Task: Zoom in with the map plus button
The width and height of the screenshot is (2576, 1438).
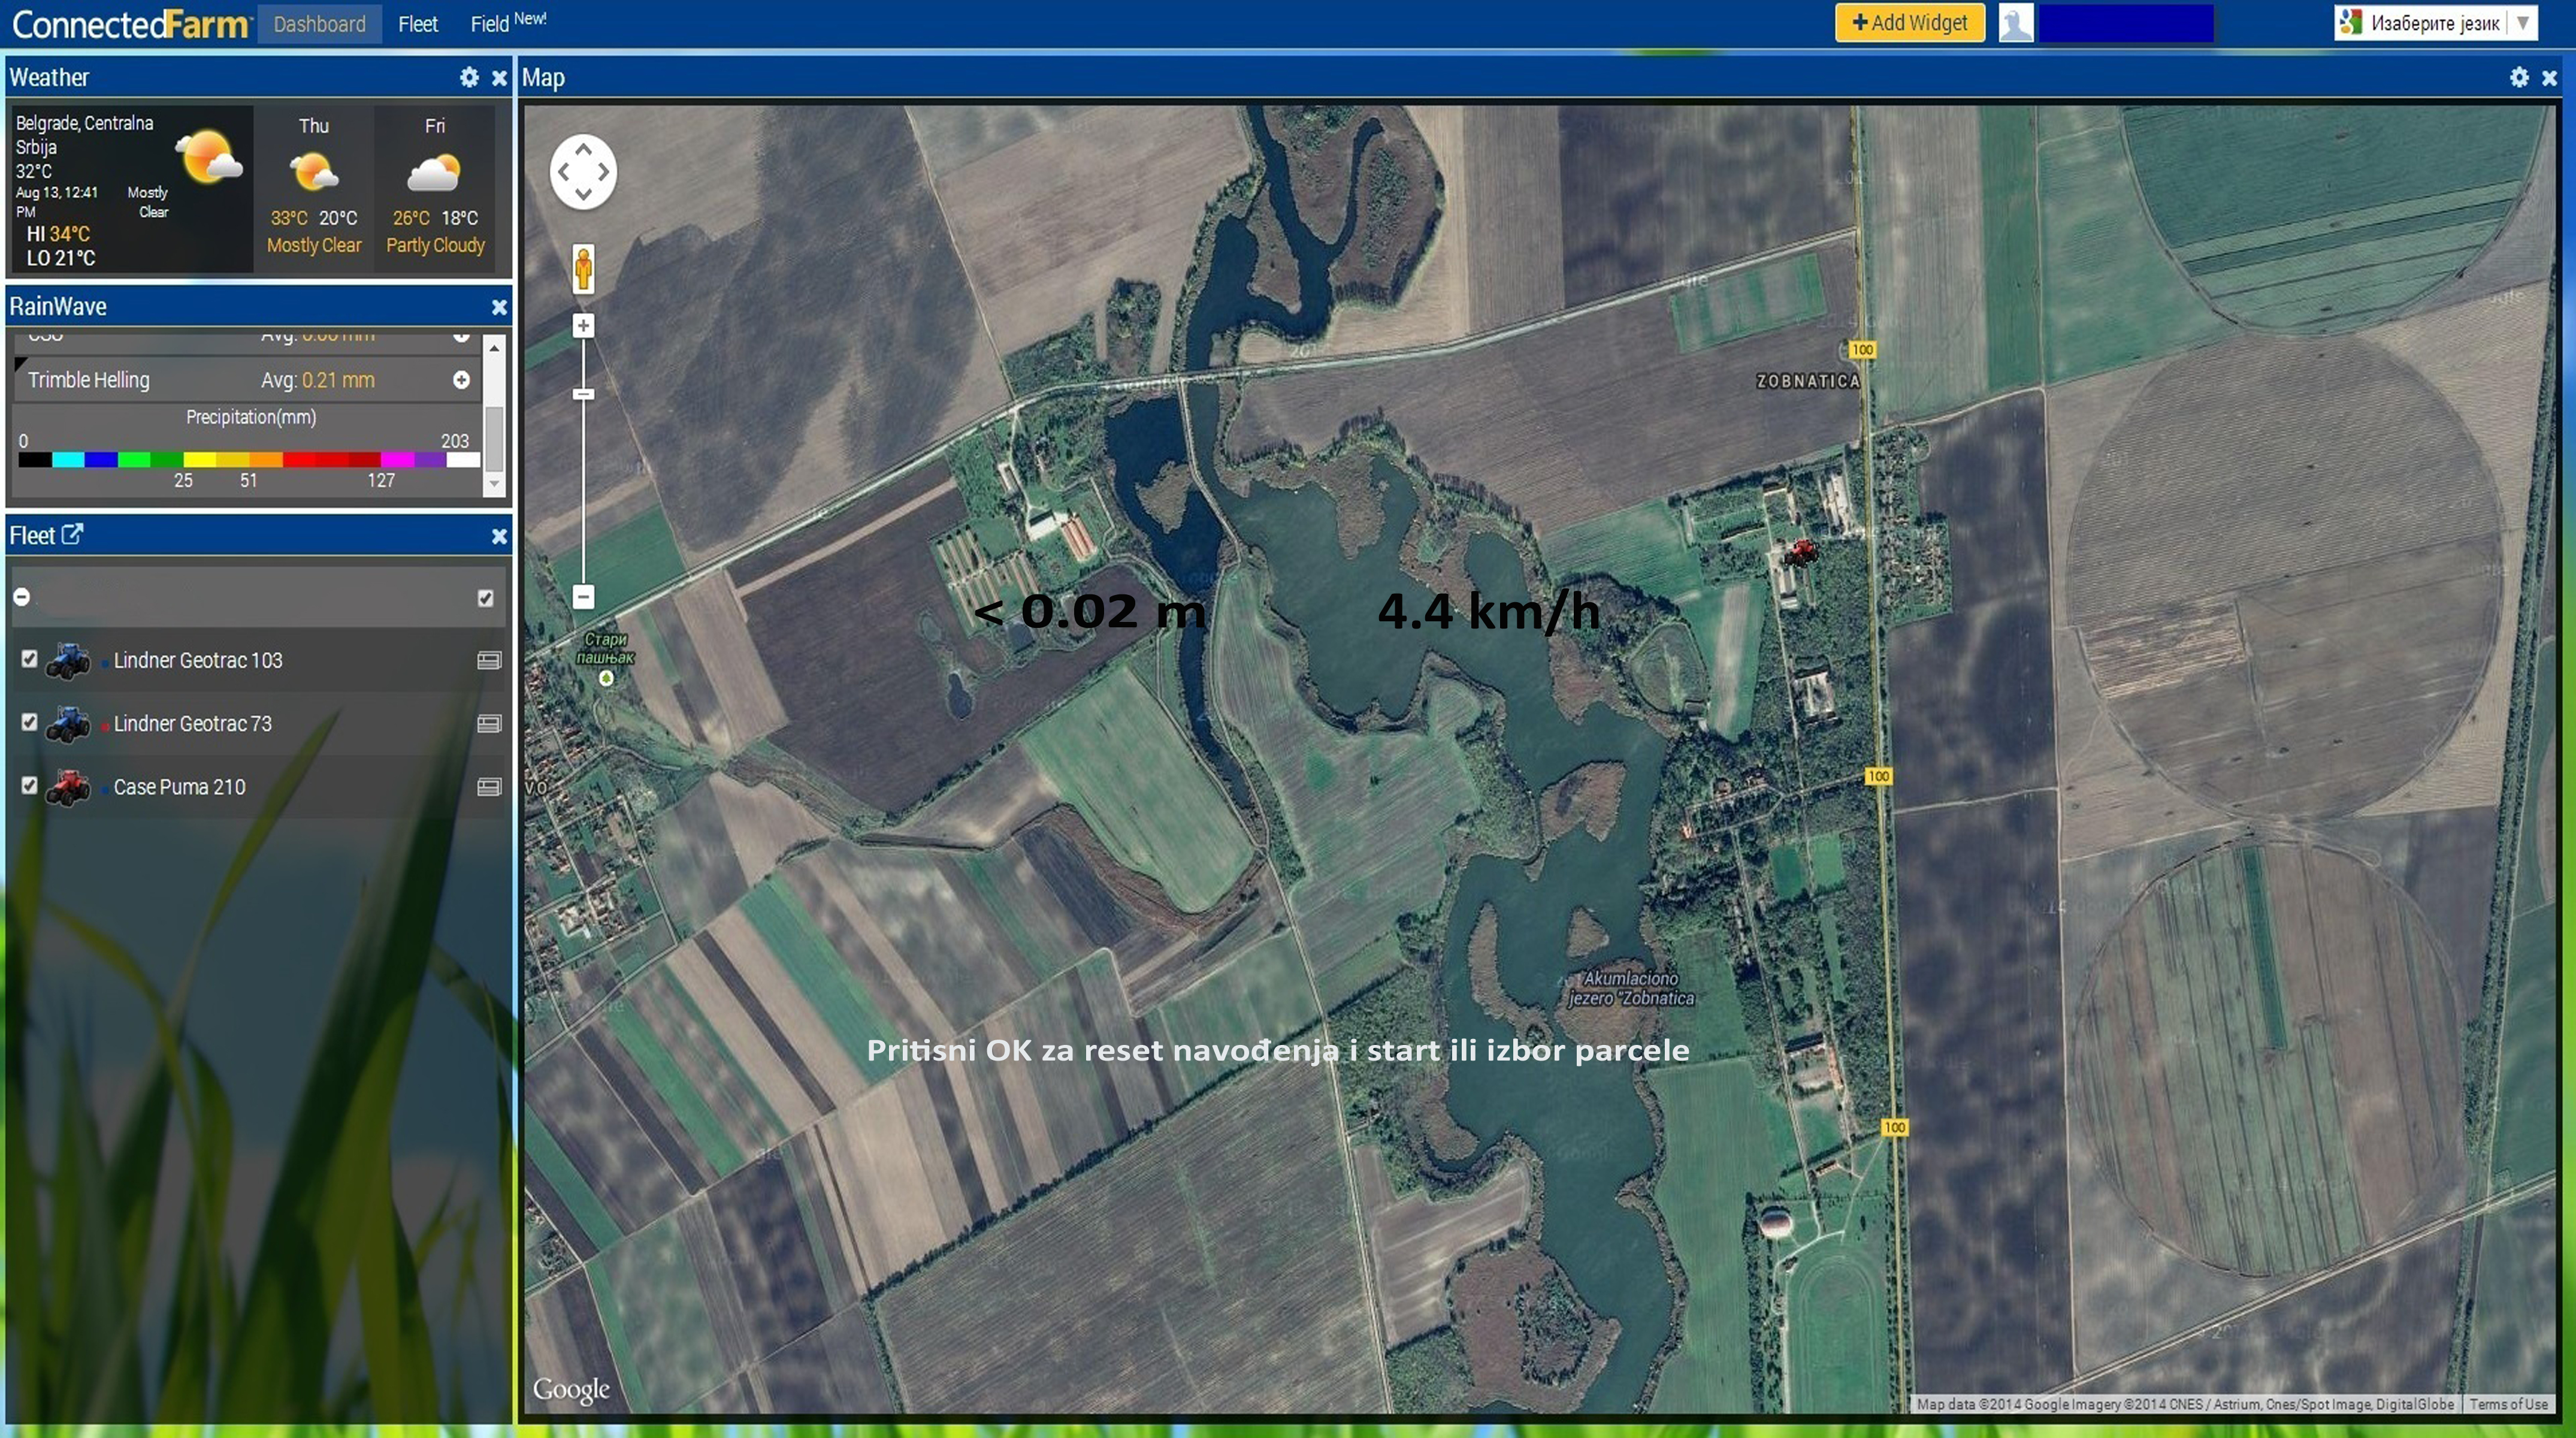Action: click(x=583, y=326)
